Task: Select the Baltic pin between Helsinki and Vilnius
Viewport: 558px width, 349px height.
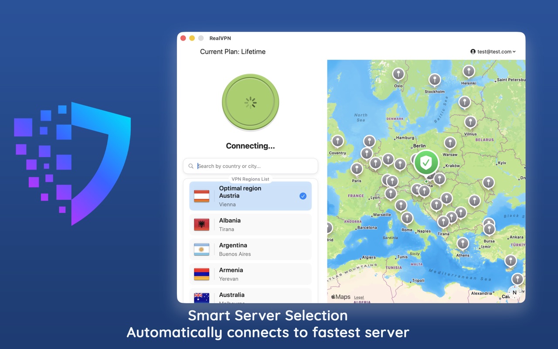Action: (x=465, y=102)
